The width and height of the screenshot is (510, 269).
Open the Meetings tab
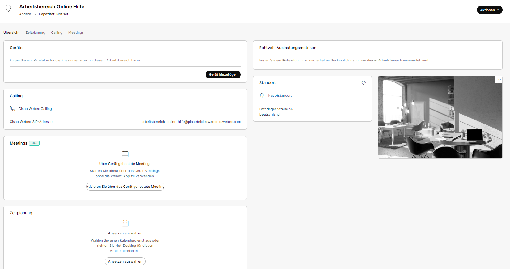pyautogui.click(x=76, y=32)
